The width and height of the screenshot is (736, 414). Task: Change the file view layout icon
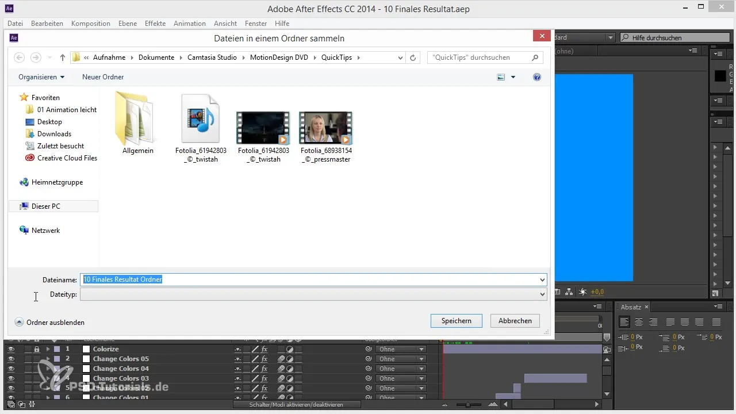pos(501,77)
